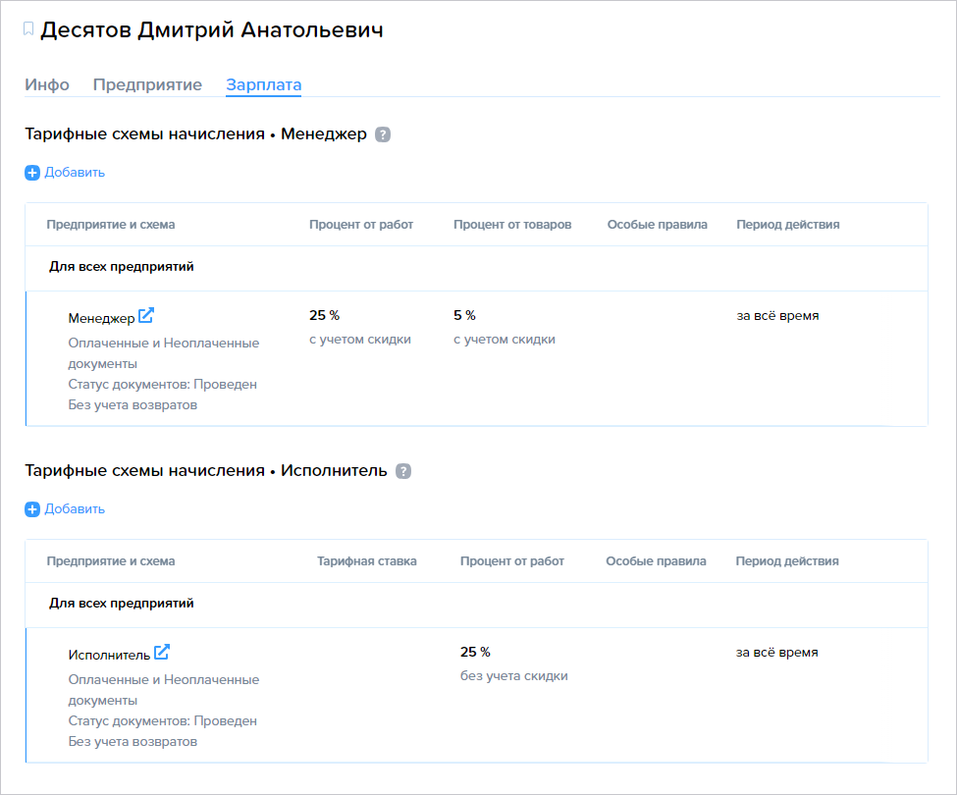Click Добавить link under Менеджер schemes
This screenshot has height=795, width=957.
tap(75, 173)
